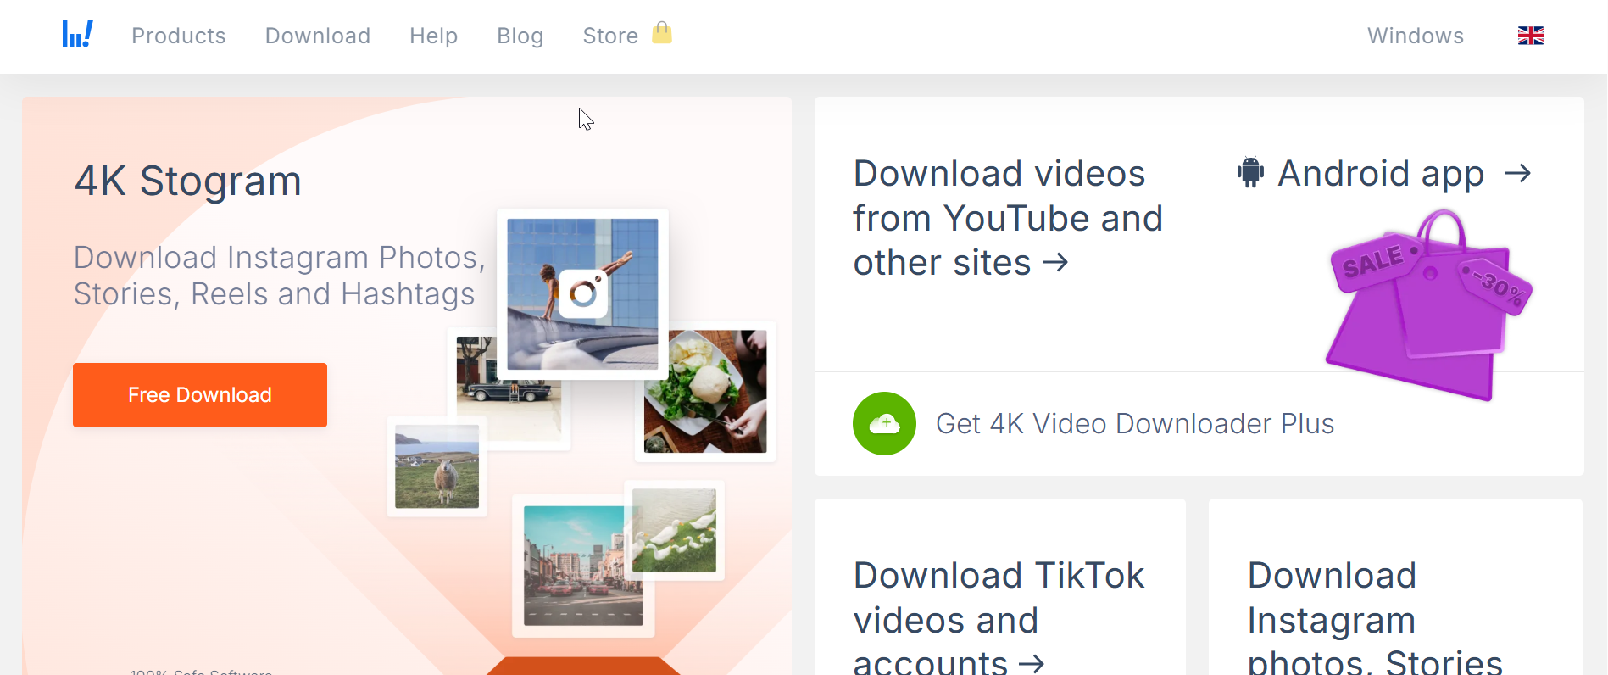The width and height of the screenshot is (1608, 675).
Task: Open the Windows platform selector
Action: pyautogui.click(x=1416, y=36)
